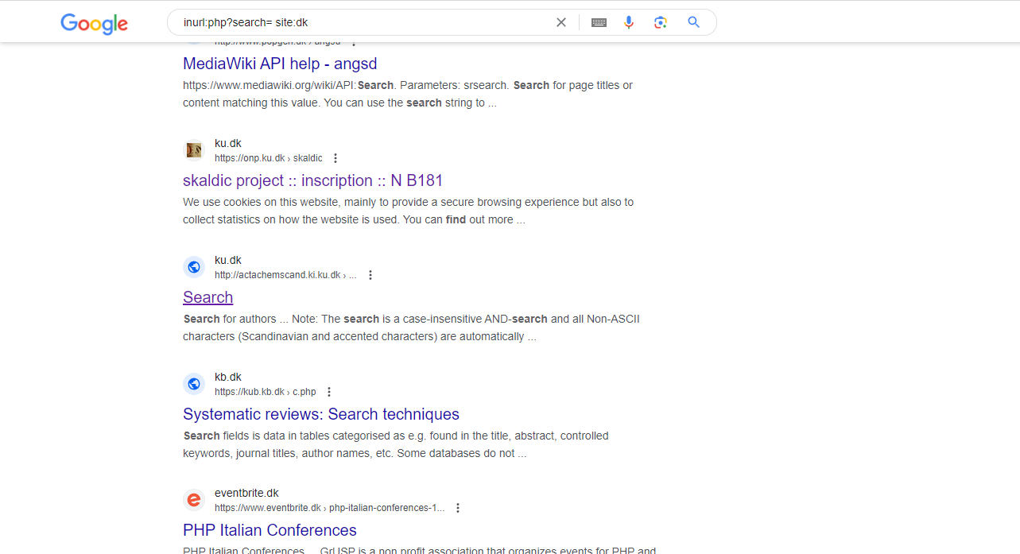Image resolution: width=1020 pixels, height=554 pixels.
Task: Start voice search with the microphone icon
Action: tap(629, 22)
